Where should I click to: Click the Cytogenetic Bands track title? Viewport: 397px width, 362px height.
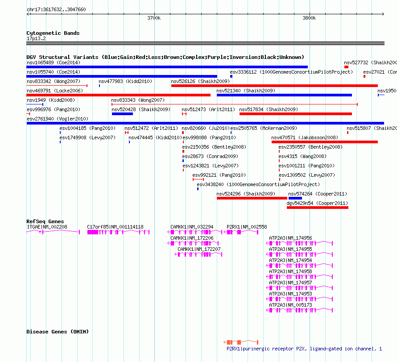coord(53,33)
